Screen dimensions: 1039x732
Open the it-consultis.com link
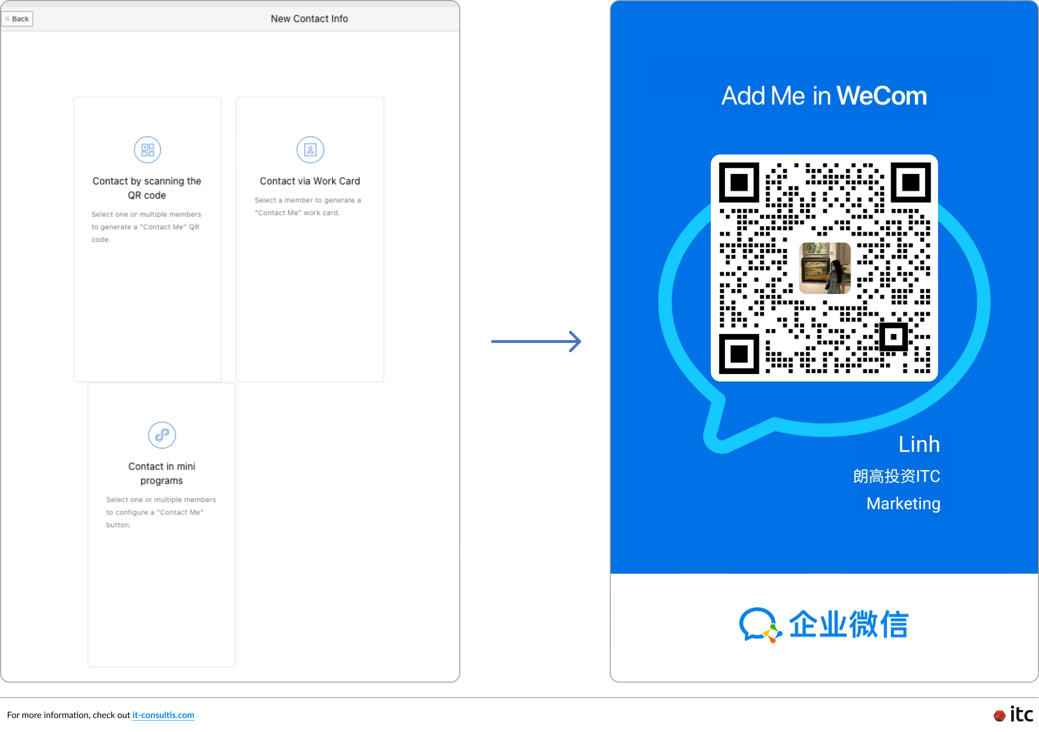point(163,715)
